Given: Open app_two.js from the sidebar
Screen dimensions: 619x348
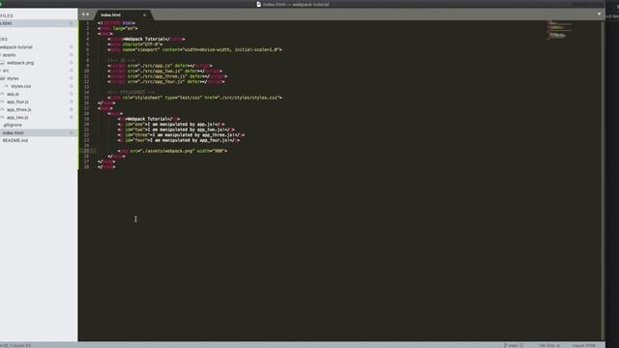Looking at the screenshot, I should tap(17, 118).
